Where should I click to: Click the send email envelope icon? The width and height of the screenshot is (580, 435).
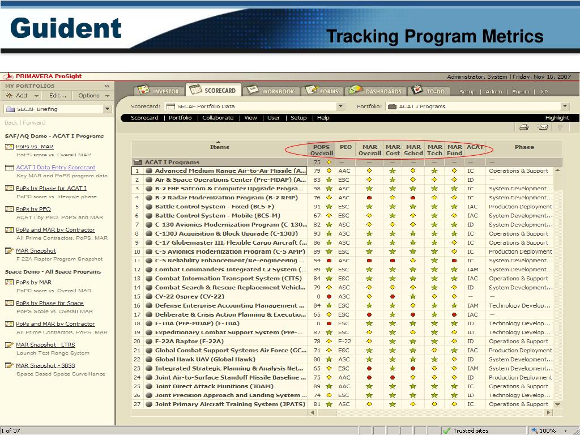pos(543,127)
